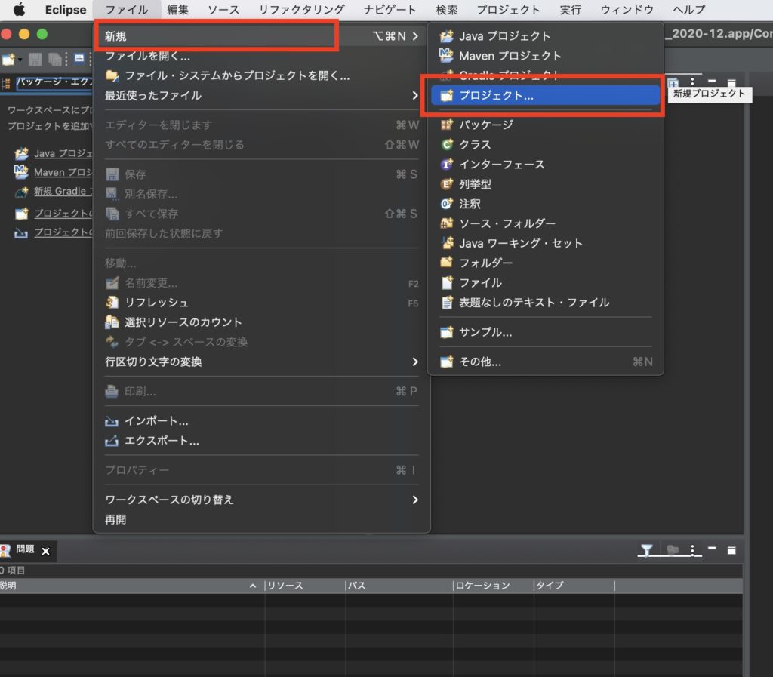The image size is (773, 677).
Task: Expand the 行区切り文字の変換 submenu
Action: pyautogui.click(x=415, y=362)
